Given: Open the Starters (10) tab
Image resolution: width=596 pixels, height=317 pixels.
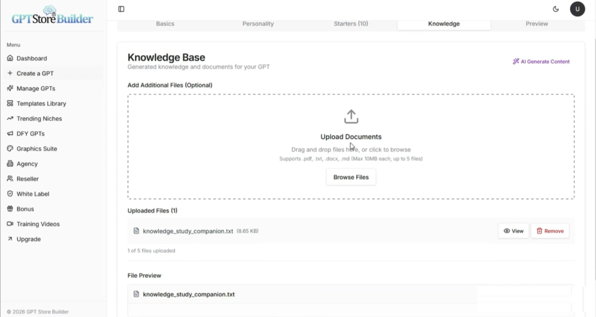Looking at the screenshot, I should (x=350, y=24).
